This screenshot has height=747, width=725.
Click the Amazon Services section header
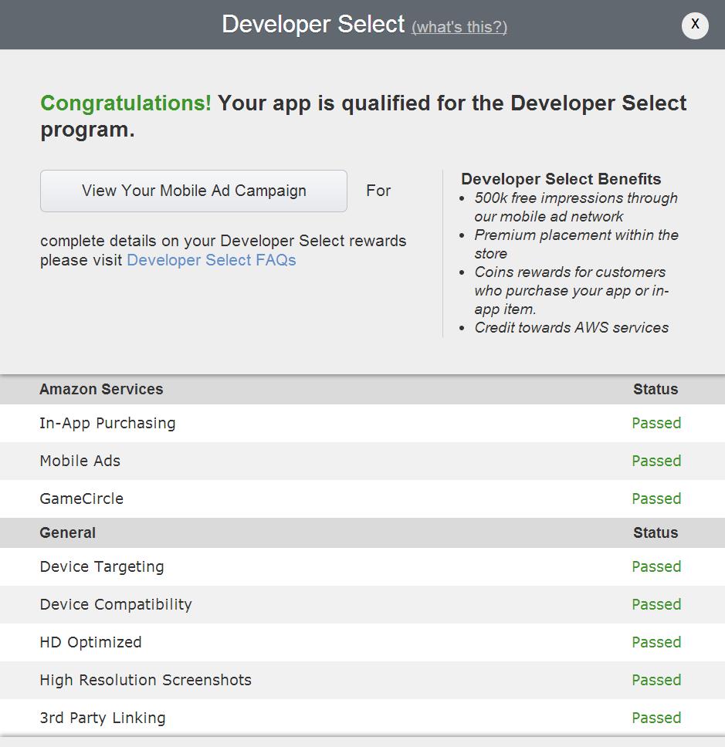point(101,389)
